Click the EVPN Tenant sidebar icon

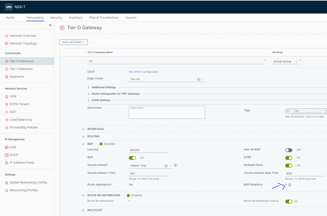tap(7, 104)
